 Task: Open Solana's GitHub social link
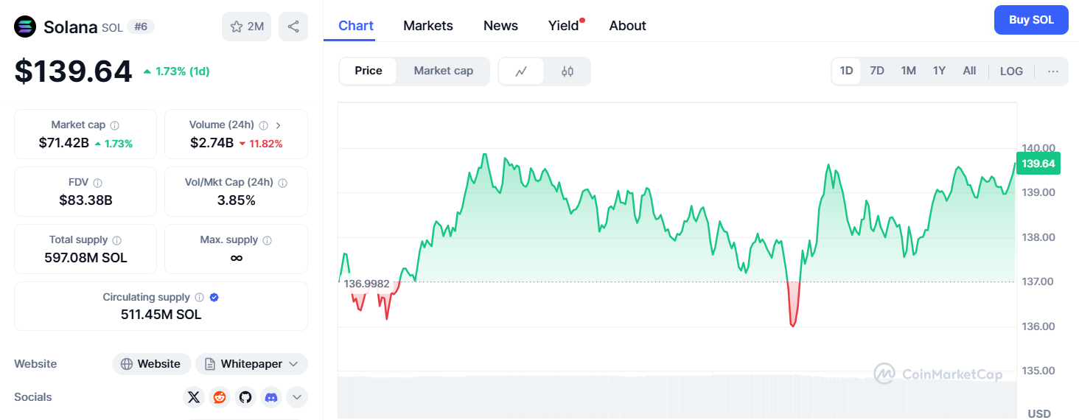245,397
